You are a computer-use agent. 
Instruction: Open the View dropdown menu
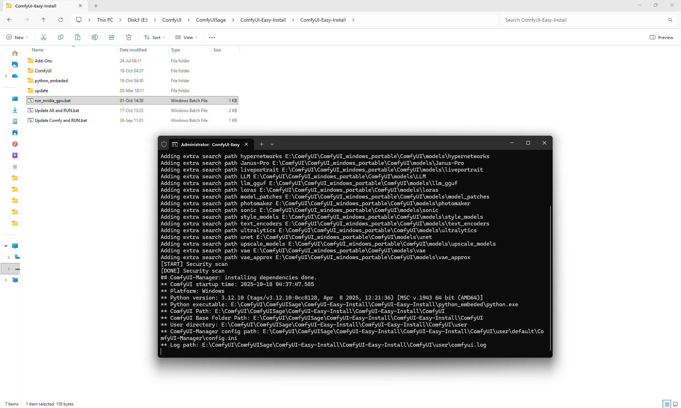186,37
